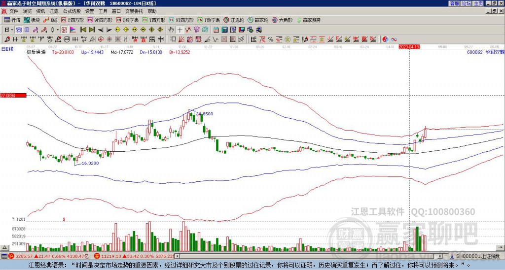Open the calculator icon
505x270 pixels.
click(x=224, y=30)
